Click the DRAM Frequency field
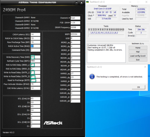 (75, 27)
